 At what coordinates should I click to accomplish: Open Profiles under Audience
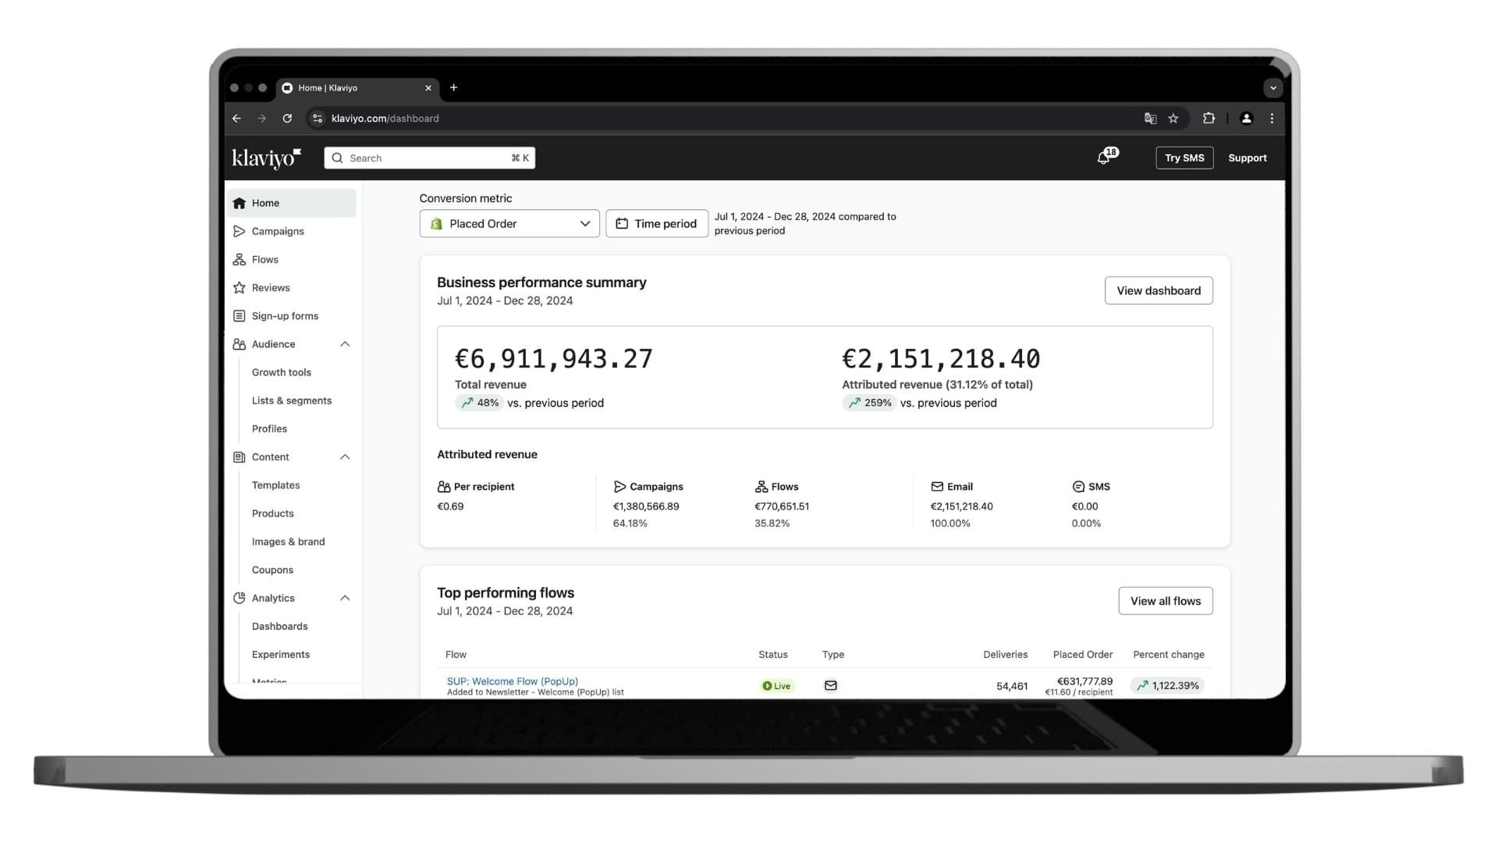269,429
